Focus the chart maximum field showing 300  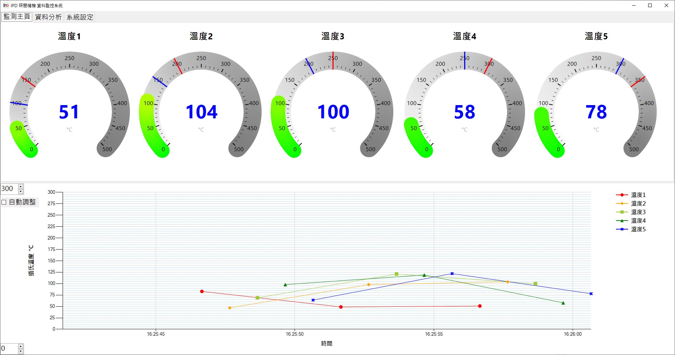click(x=9, y=189)
